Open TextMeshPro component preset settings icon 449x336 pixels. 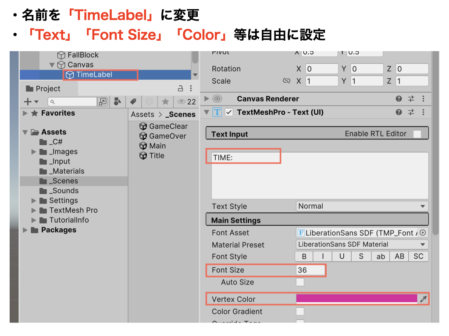pos(411,112)
